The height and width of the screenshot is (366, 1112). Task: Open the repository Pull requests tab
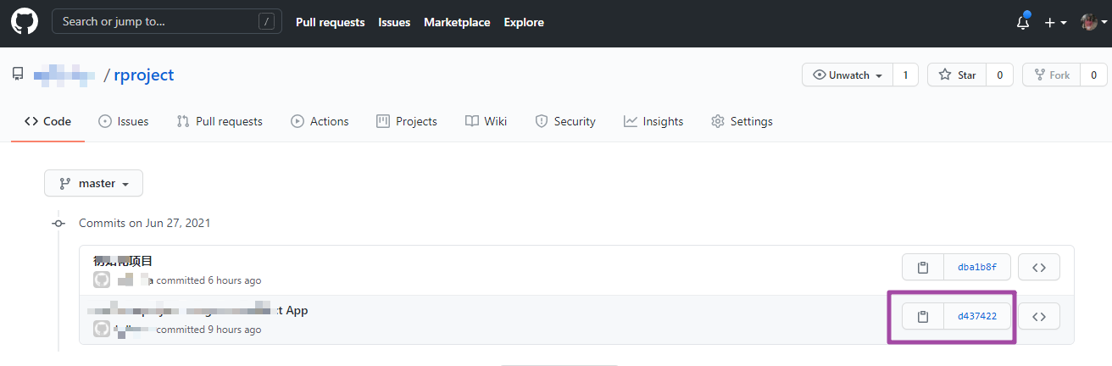coord(220,121)
